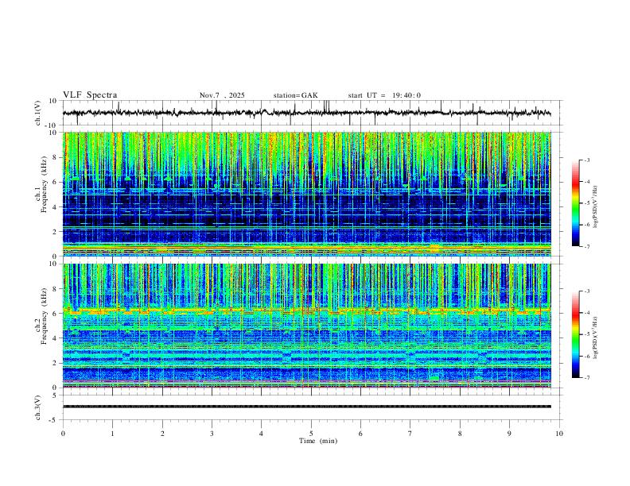Viewport: 630px width, 486px height.
Task: Click the date 'Nov.7 , 2025'
Action: point(222,95)
